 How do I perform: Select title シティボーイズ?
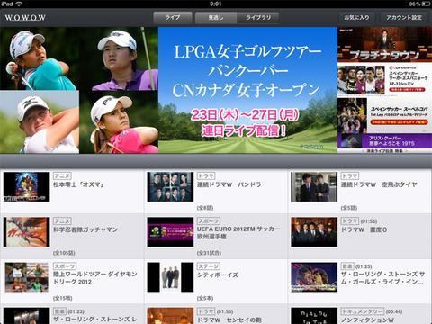pyautogui.click(x=218, y=274)
